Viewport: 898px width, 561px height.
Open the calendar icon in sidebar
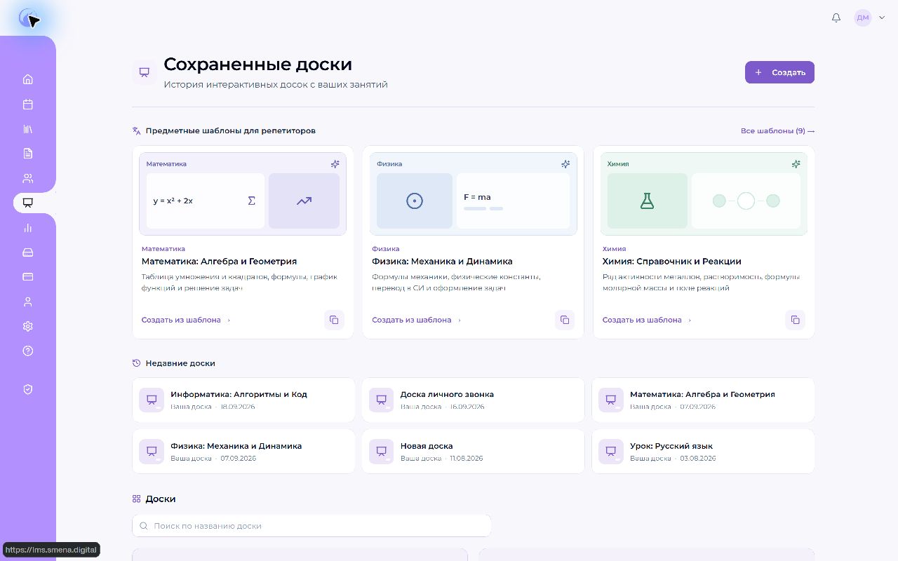(x=28, y=104)
